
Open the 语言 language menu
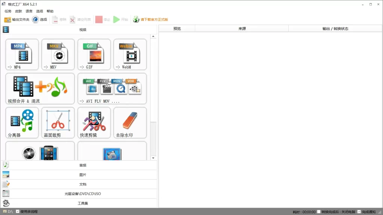point(28,11)
